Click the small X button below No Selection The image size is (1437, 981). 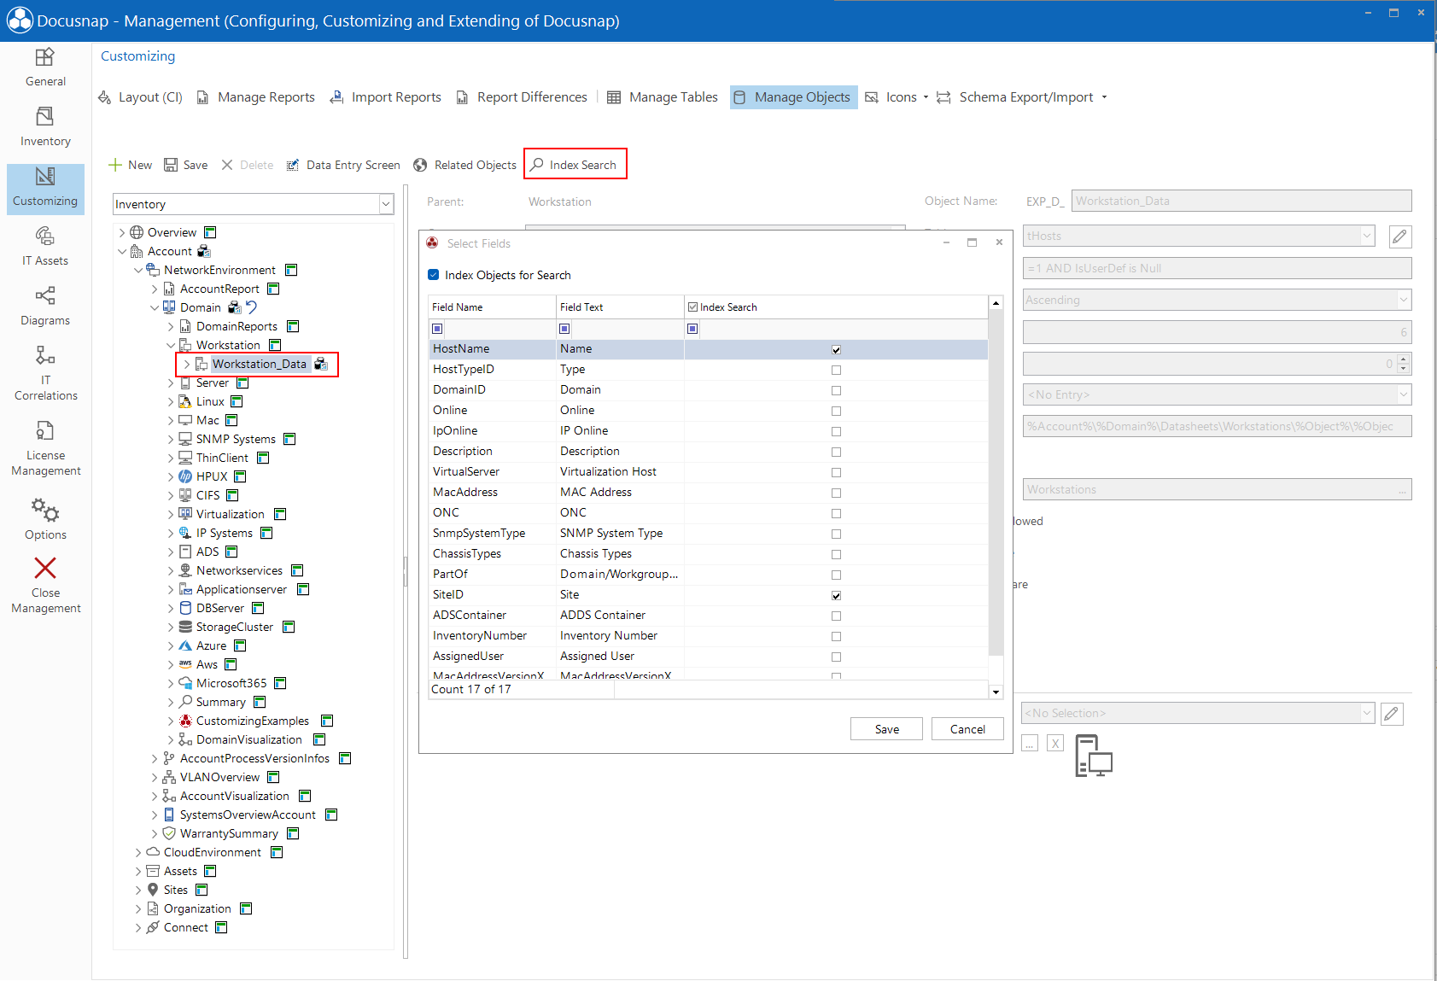pos(1055,744)
